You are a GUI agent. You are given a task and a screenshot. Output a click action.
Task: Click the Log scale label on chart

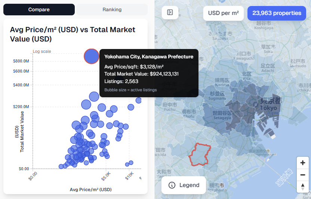pos(42,51)
